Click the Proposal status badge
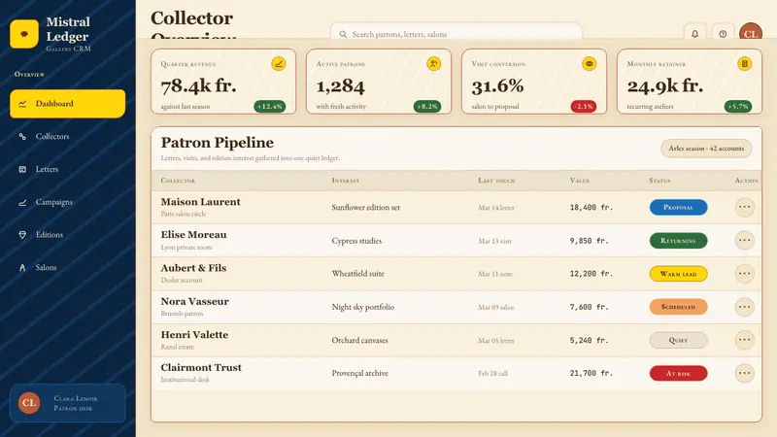Viewport: 777px width, 437px height. 678,207
